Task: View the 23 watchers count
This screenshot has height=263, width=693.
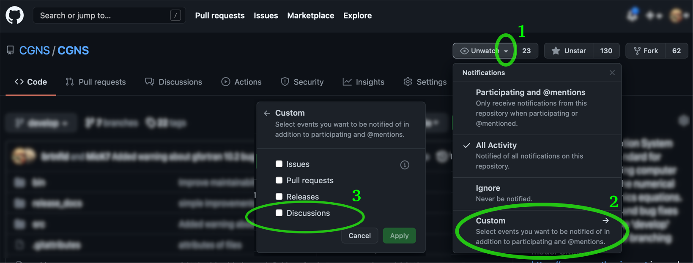Action: click(x=526, y=51)
